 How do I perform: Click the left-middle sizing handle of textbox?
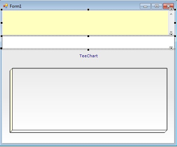[x=1, y=23]
